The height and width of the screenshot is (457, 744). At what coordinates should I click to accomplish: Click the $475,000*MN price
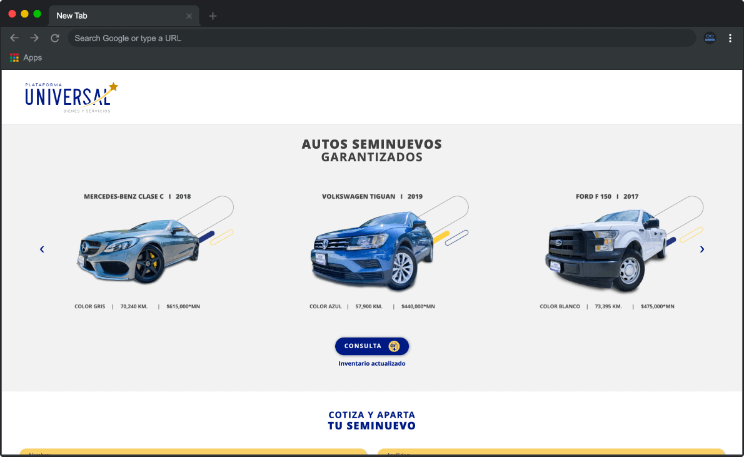tap(657, 306)
